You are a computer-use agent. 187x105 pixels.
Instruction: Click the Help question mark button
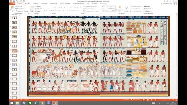tap(165, 1)
